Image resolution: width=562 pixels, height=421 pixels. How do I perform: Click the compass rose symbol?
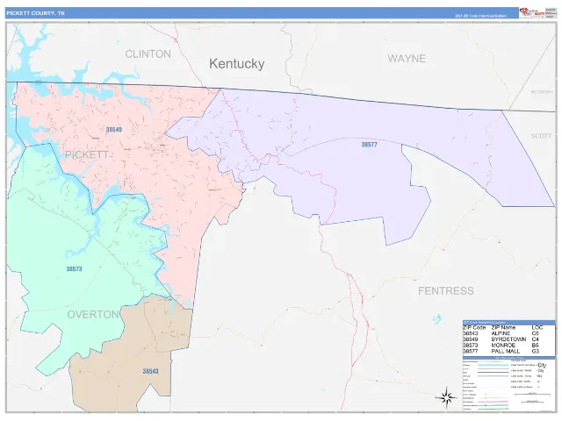click(x=446, y=397)
